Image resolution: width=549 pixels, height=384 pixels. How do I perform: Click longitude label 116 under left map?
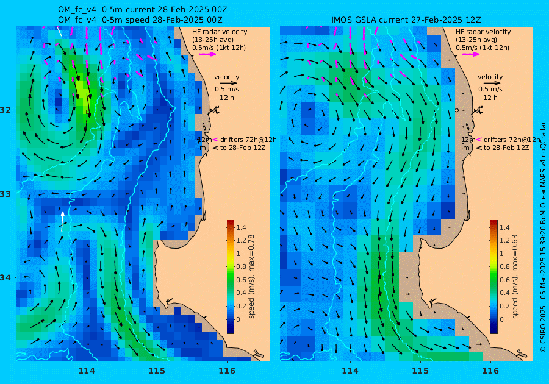227,371
